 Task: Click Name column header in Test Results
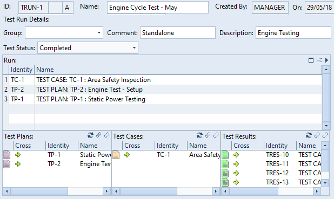click(309, 146)
